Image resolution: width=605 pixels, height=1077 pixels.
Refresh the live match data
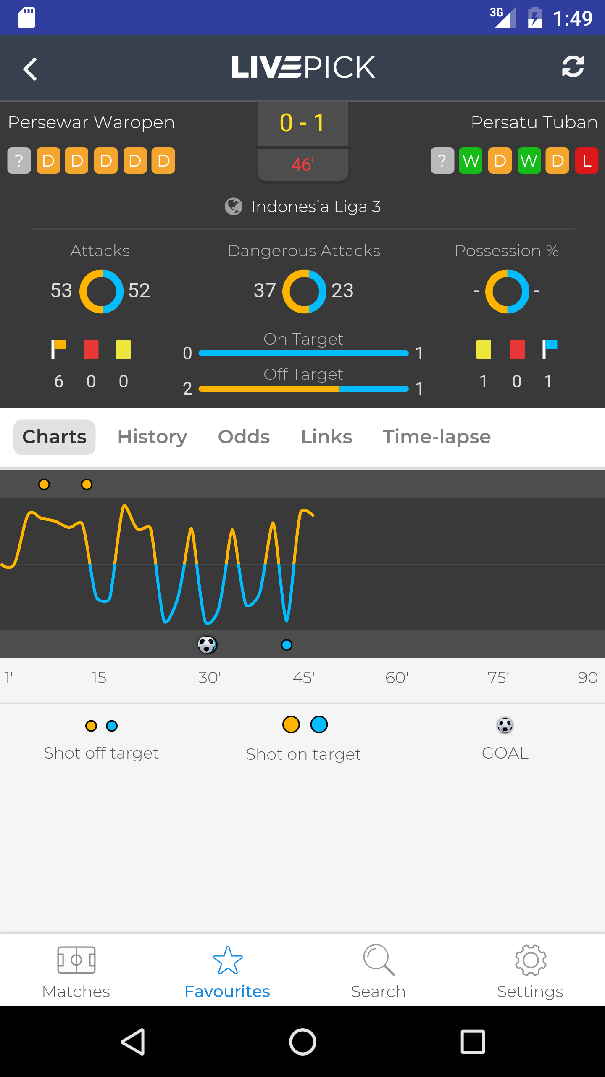pyautogui.click(x=573, y=67)
